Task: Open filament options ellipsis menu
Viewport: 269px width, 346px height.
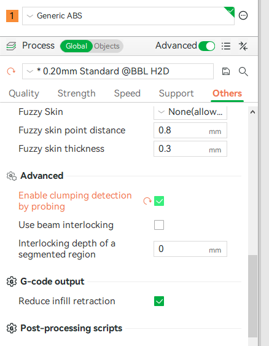Action: [x=243, y=15]
